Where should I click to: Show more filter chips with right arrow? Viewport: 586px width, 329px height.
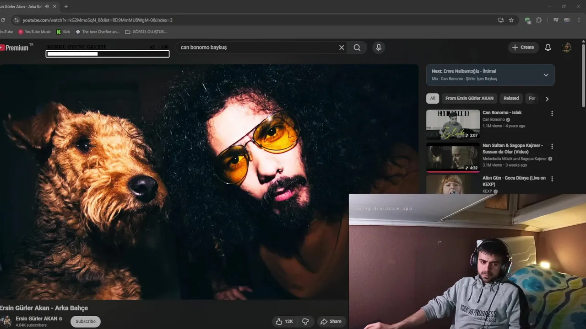coord(547,99)
